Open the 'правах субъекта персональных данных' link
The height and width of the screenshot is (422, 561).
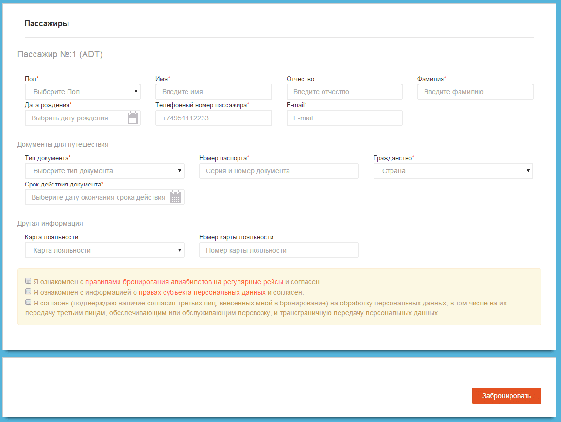[x=202, y=292]
